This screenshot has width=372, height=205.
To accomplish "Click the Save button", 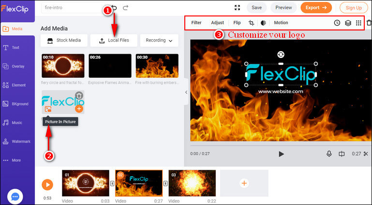I will tap(256, 8).
